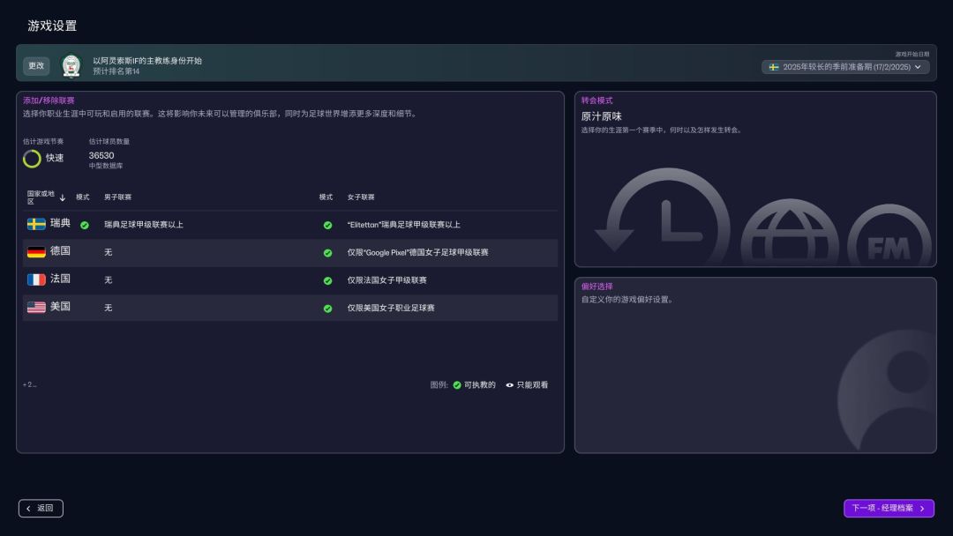The image size is (953, 536).
Task: Select 仅限"Google Pixel"德国女子足球甲级联赛 entry
Action: [x=417, y=252]
